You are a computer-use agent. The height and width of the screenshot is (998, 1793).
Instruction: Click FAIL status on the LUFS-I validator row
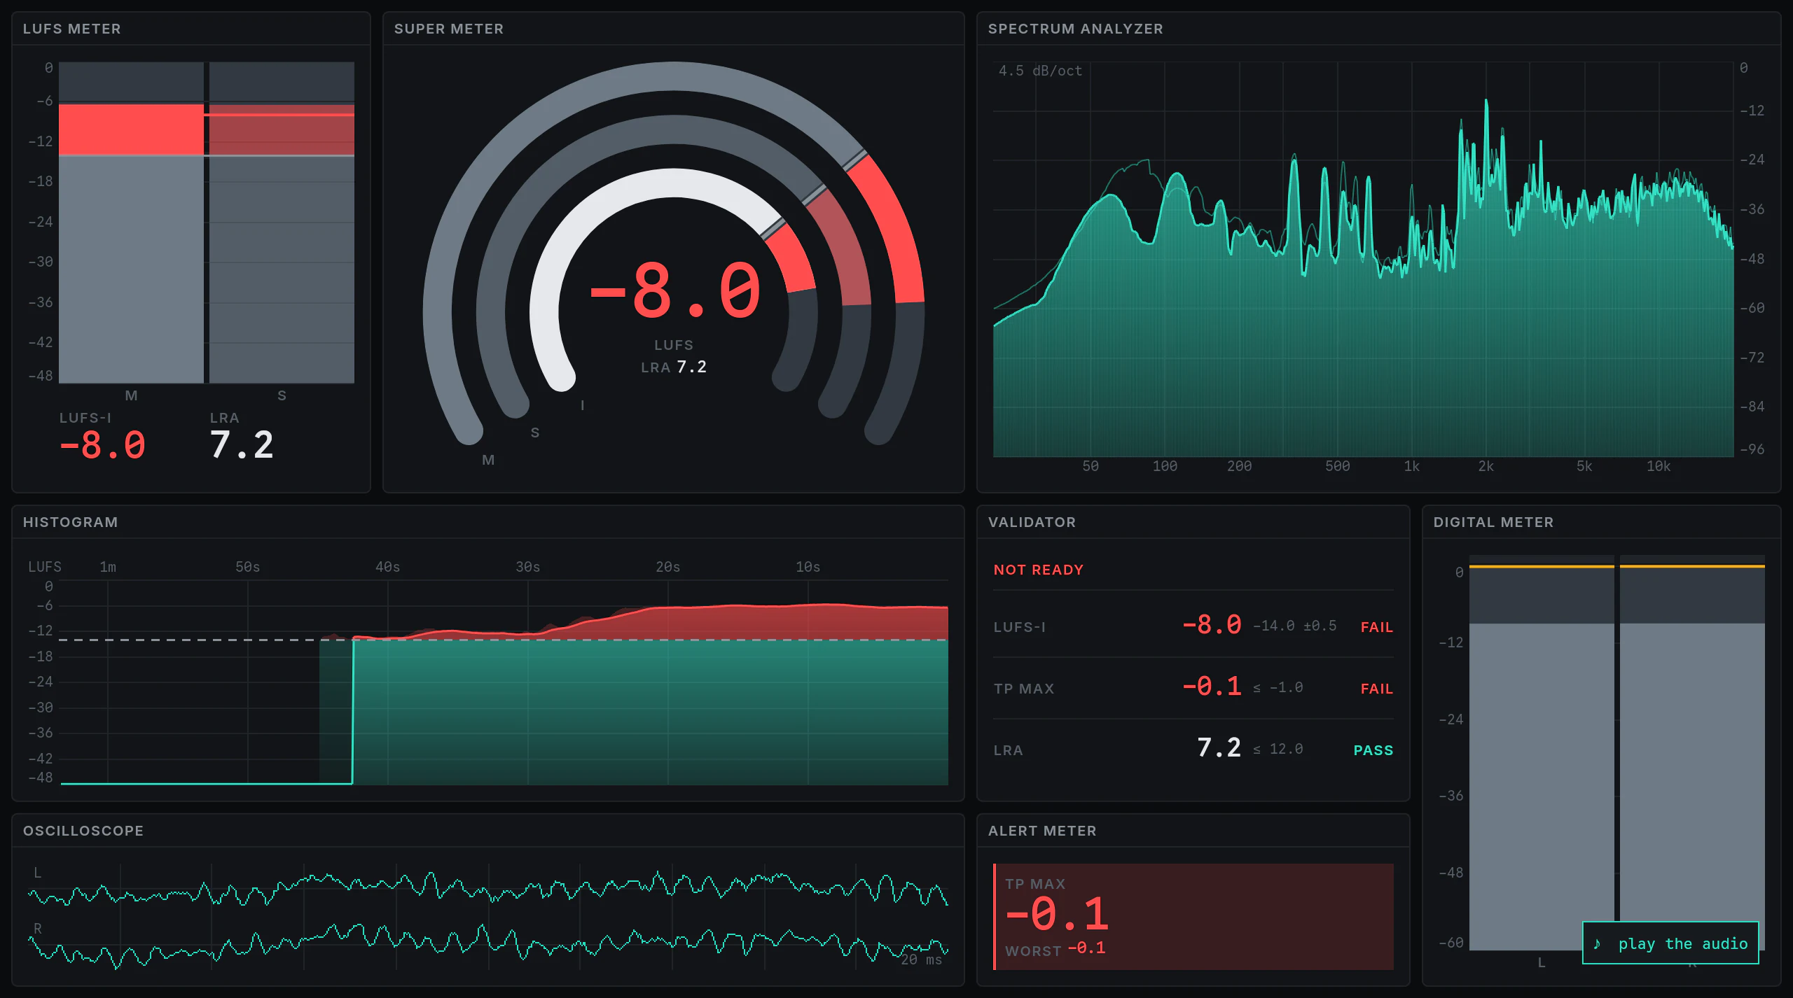tap(1376, 627)
